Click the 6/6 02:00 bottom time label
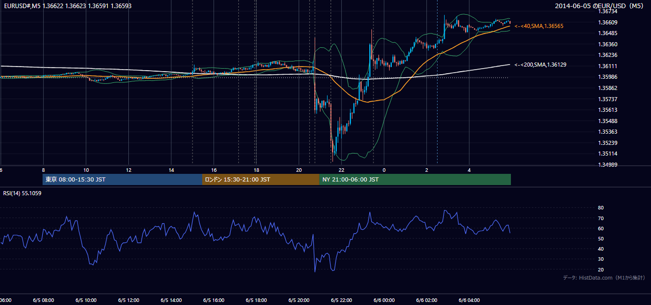The image size is (651, 305). tap(427, 300)
